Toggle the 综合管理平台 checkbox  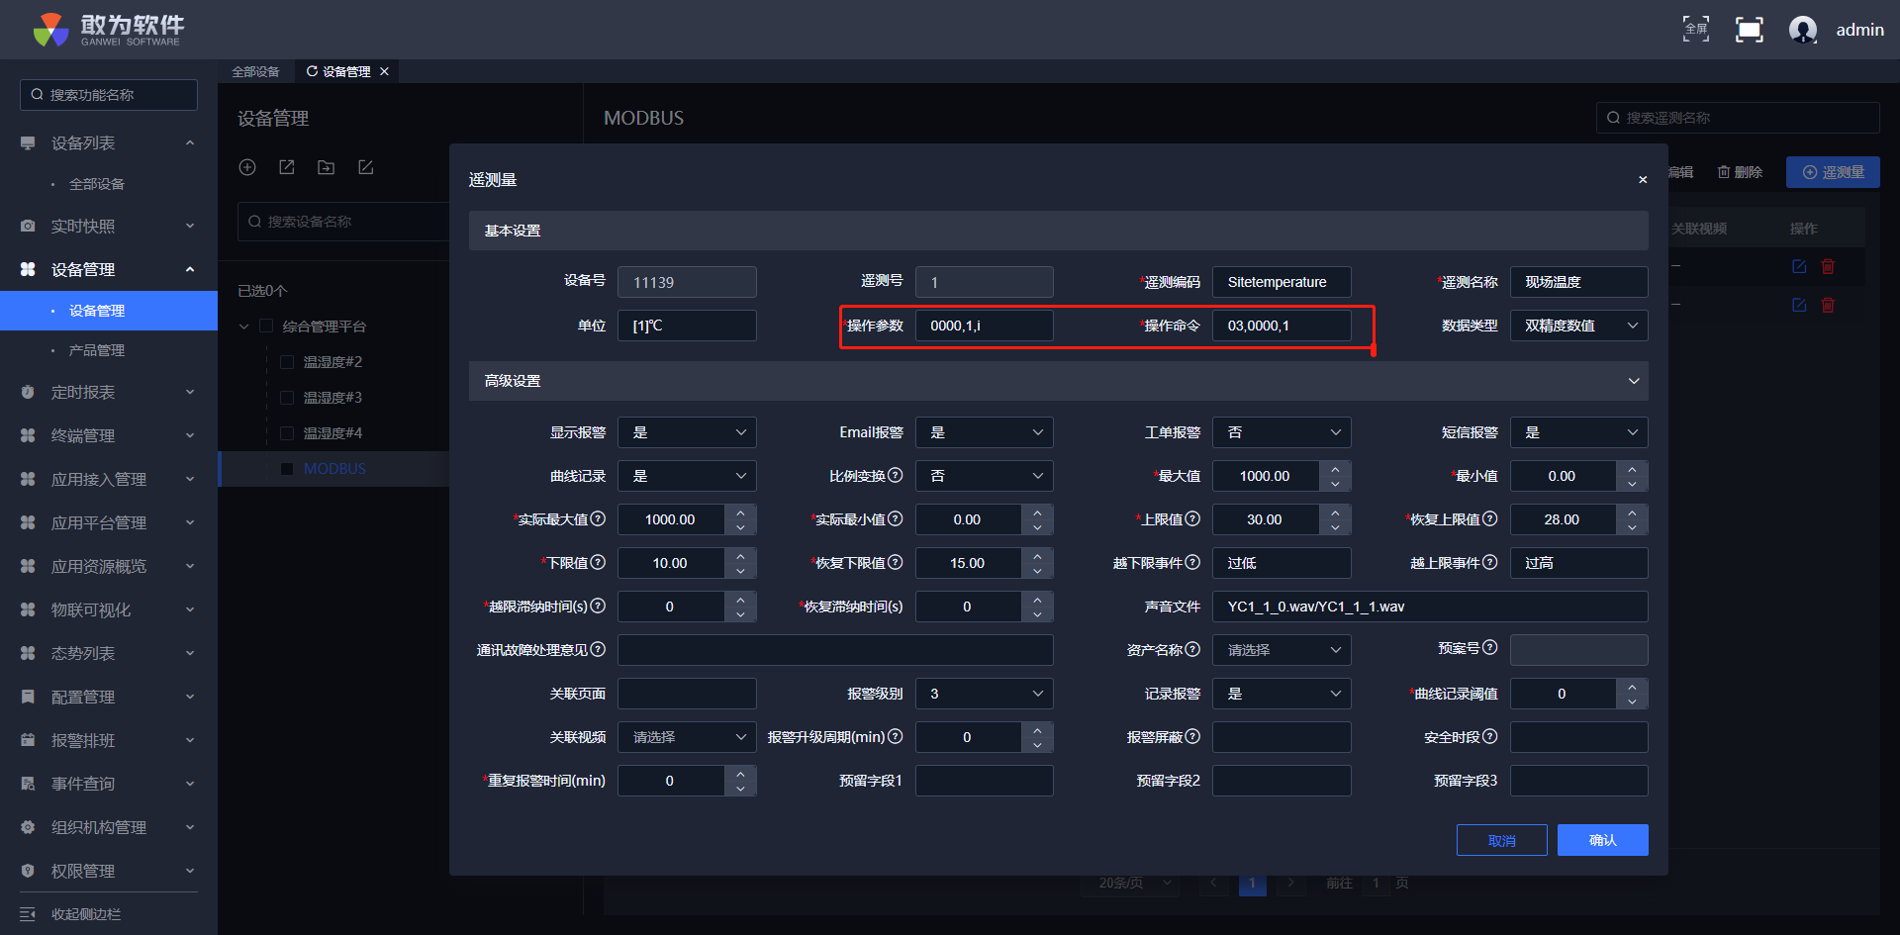(x=266, y=327)
